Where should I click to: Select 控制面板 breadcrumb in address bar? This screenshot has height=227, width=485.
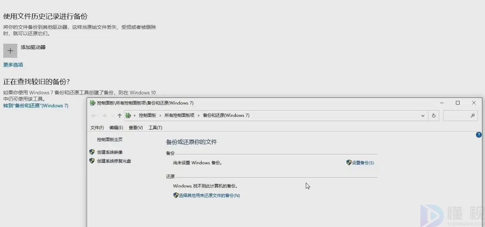(x=147, y=115)
